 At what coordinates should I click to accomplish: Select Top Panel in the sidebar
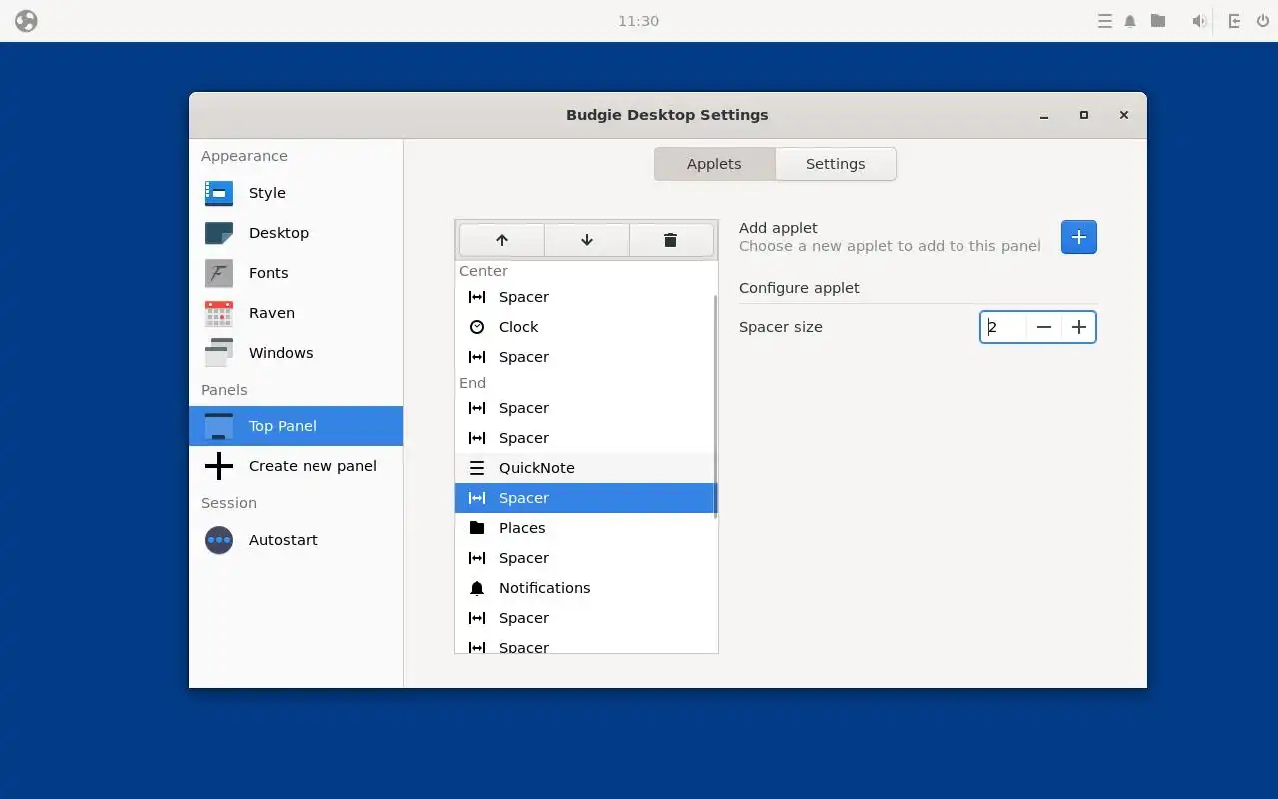tap(296, 426)
